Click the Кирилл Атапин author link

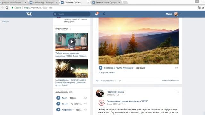point(108,73)
